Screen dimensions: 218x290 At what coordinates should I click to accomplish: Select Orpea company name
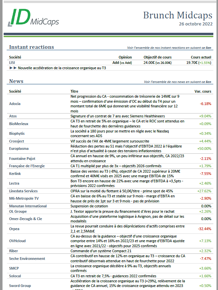pyautogui.click(x=14, y=229)
